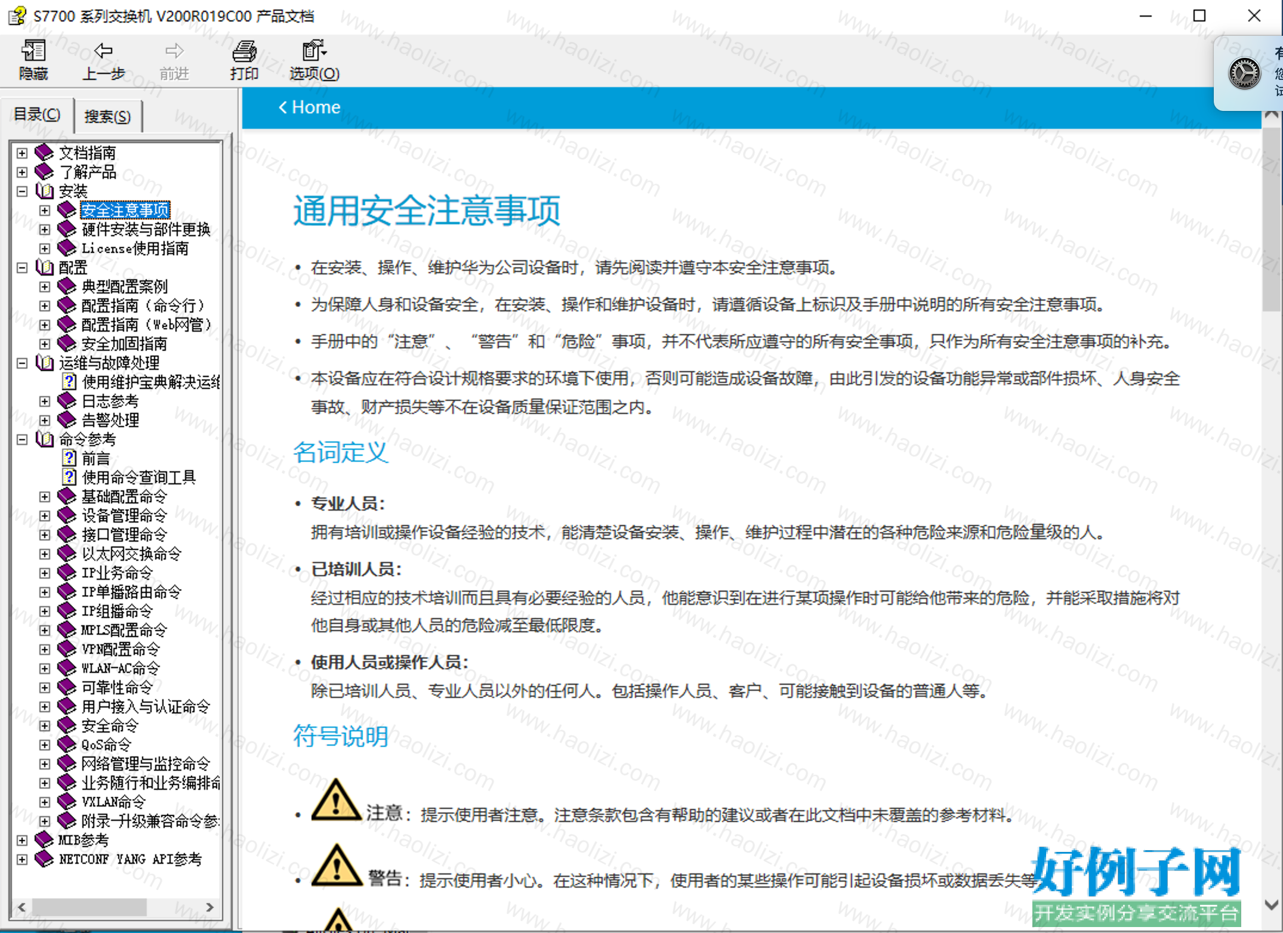Click the book icon beside 典型配置案例
Viewport: 1283px width, 933px height.
pyautogui.click(x=67, y=286)
